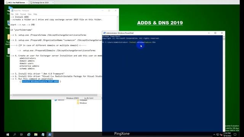The image size is (244, 137).
Task: Maximize the Administrator PowerShell window
Action: (215, 33)
